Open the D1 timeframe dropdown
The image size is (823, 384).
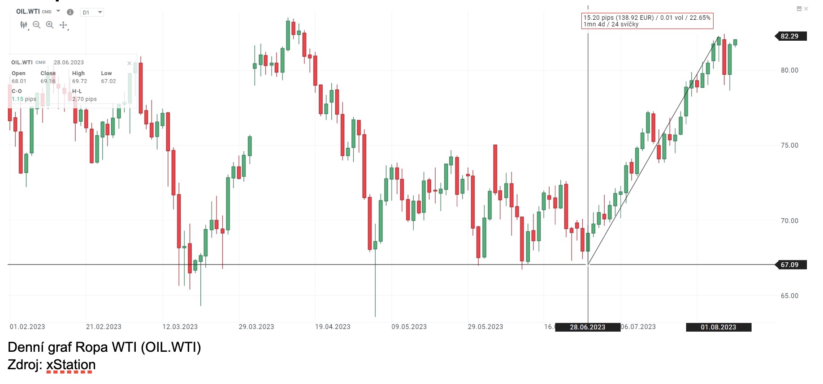(92, 12)
